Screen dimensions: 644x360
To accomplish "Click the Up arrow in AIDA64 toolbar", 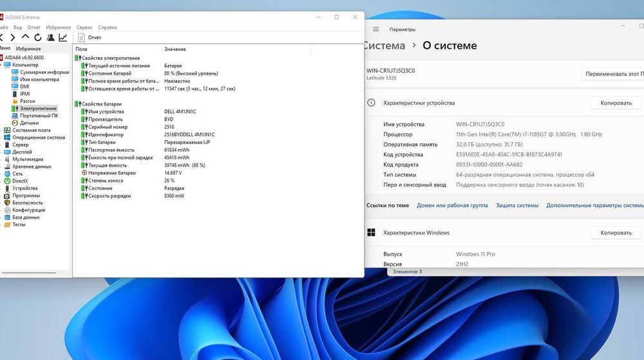I will click(x=25, y=37).
